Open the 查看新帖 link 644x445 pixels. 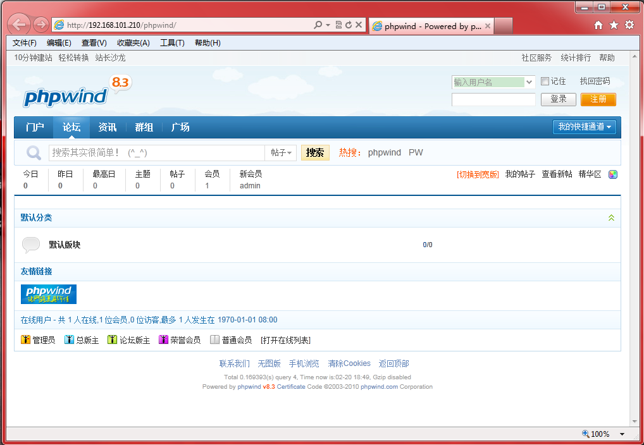tap(557, 174)
